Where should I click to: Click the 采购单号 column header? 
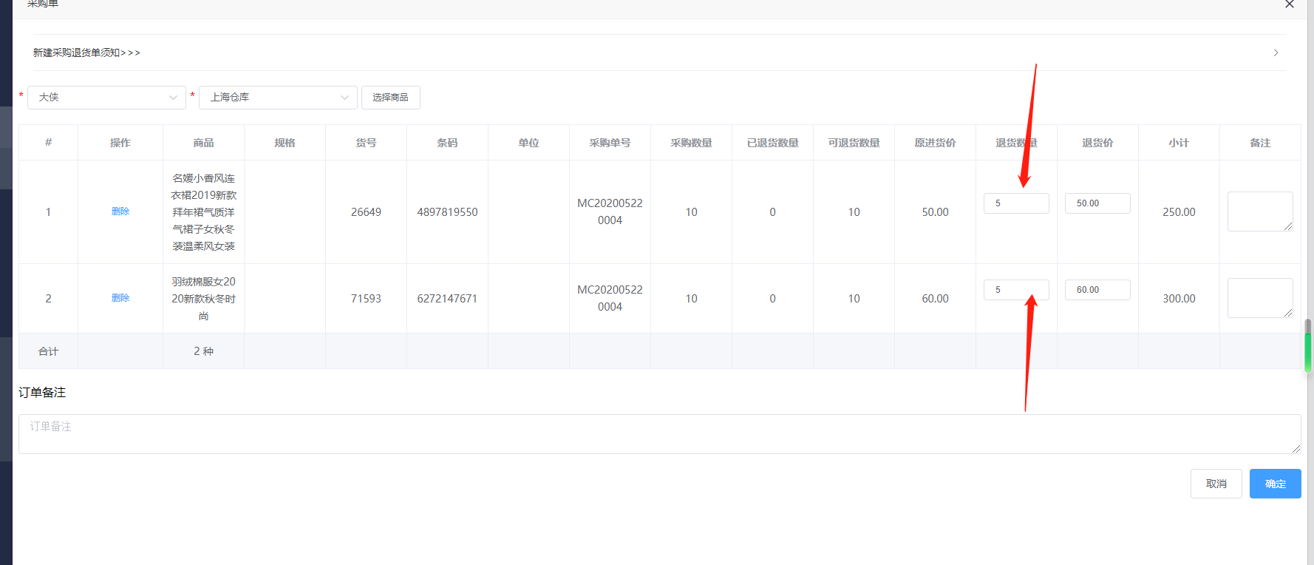click(x=610, y=143)
